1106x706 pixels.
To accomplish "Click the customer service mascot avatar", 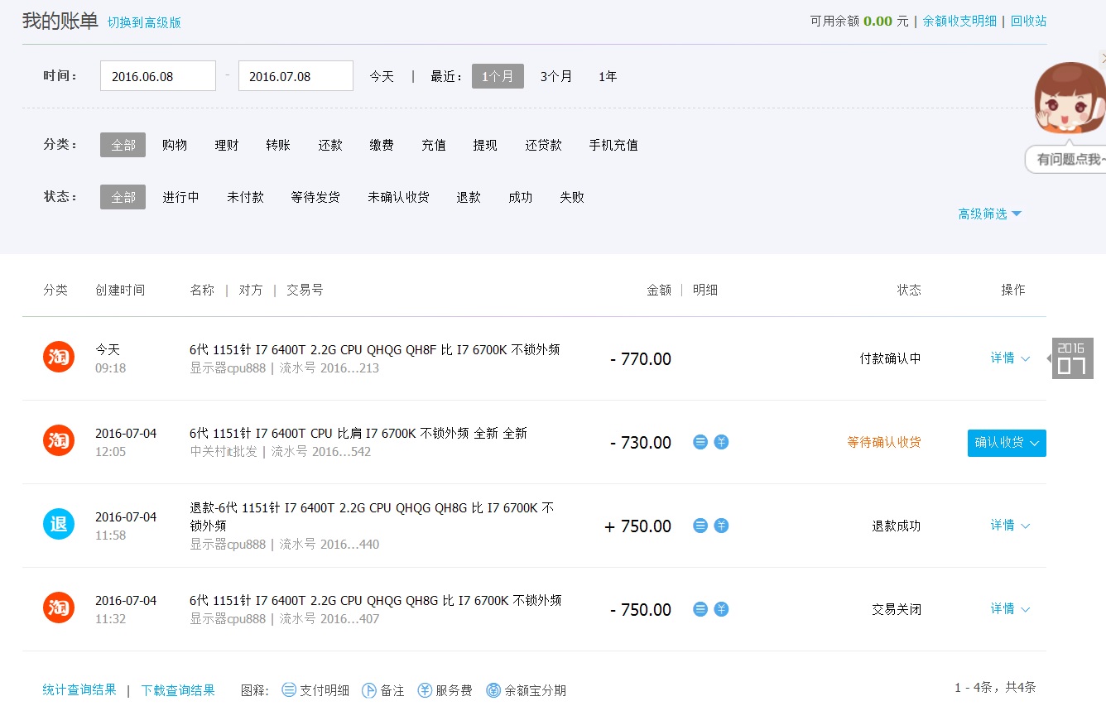I will pos(1070,101).
